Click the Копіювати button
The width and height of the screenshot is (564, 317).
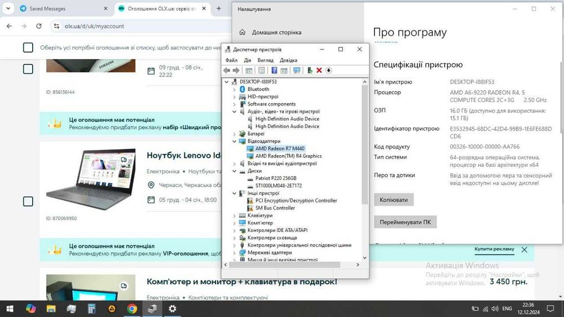click(x=394, y=200)
